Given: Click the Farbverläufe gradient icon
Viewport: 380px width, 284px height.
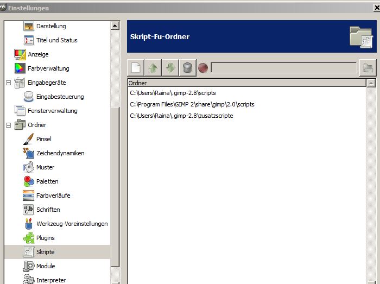Looking at the screenshot, I should [29, 195].
